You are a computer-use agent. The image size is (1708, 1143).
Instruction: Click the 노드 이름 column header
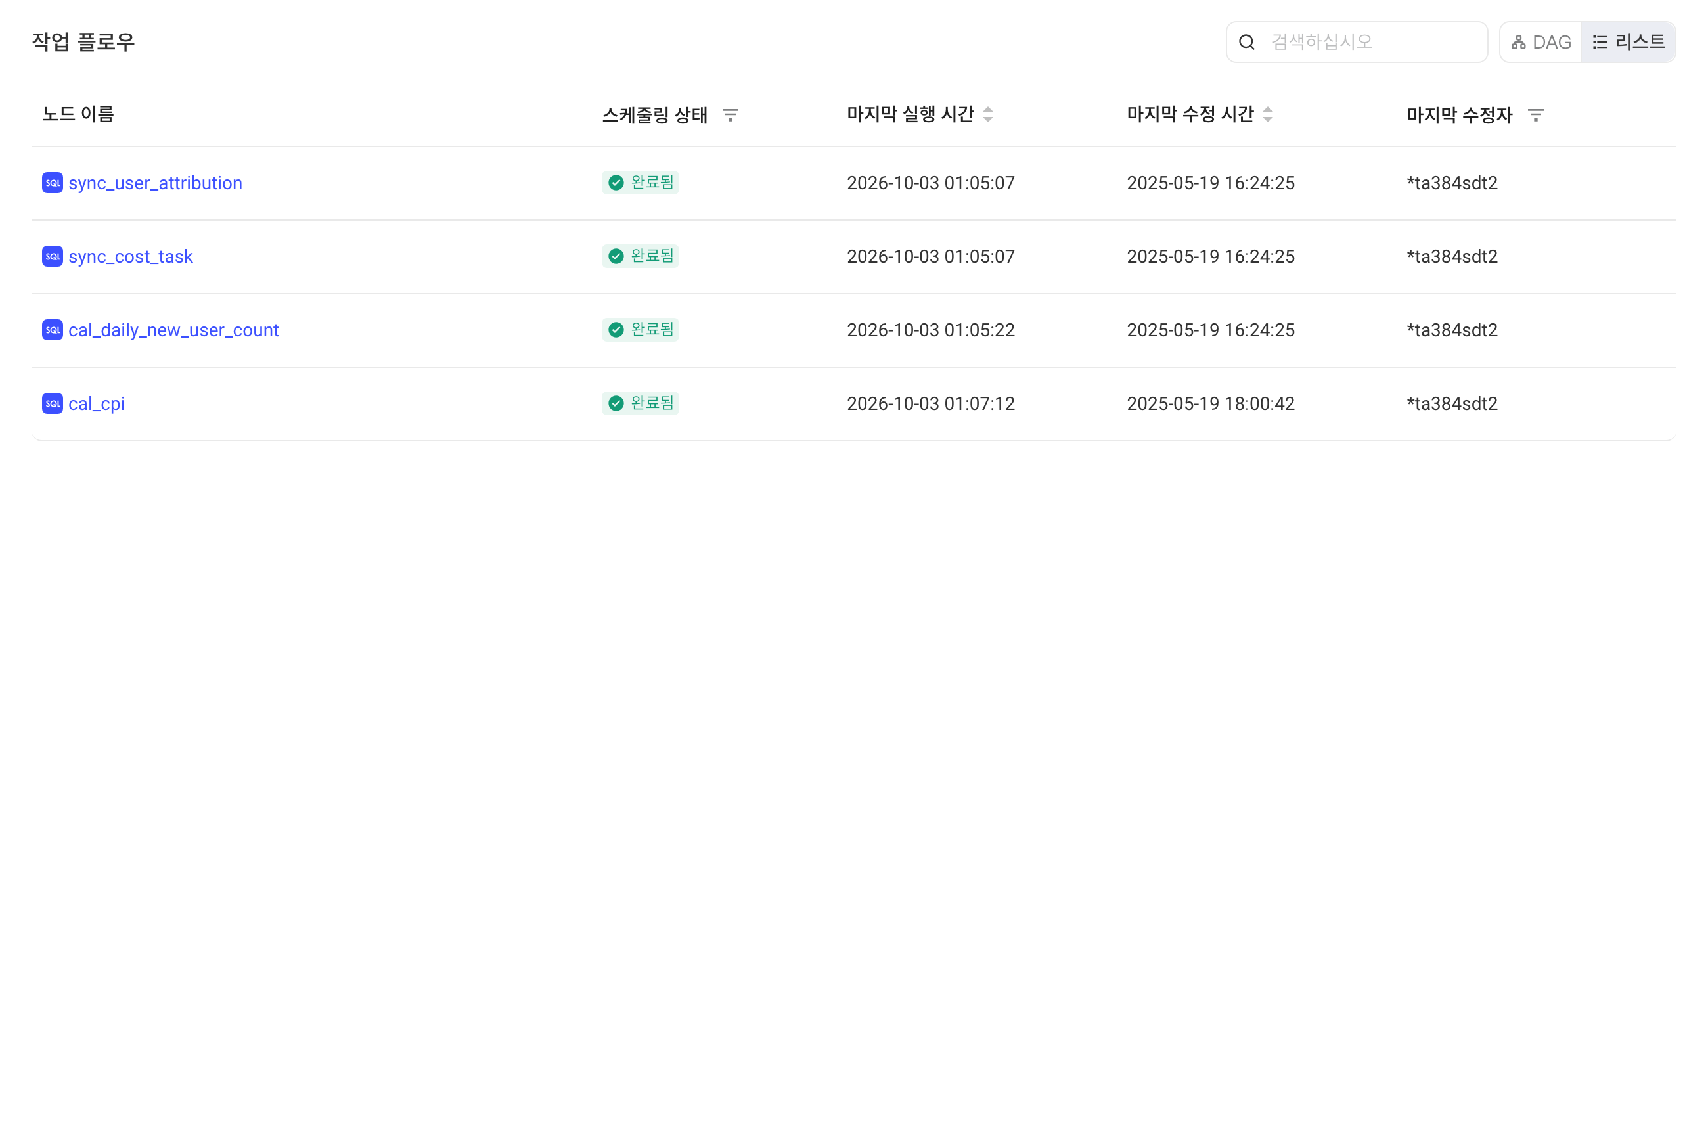point(78,114)
